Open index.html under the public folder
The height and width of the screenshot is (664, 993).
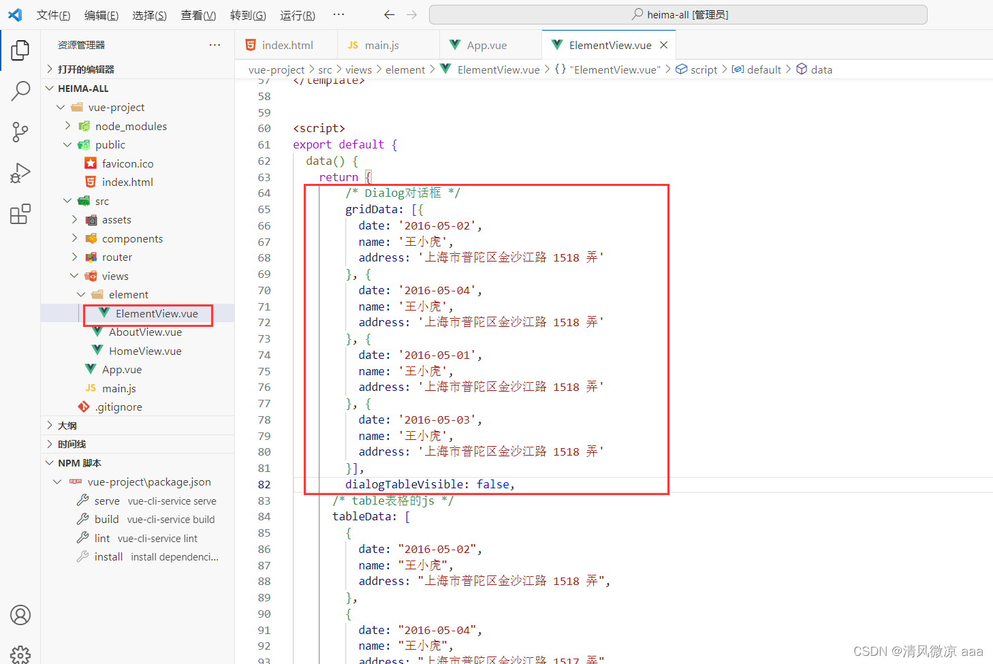coord(127,182)
